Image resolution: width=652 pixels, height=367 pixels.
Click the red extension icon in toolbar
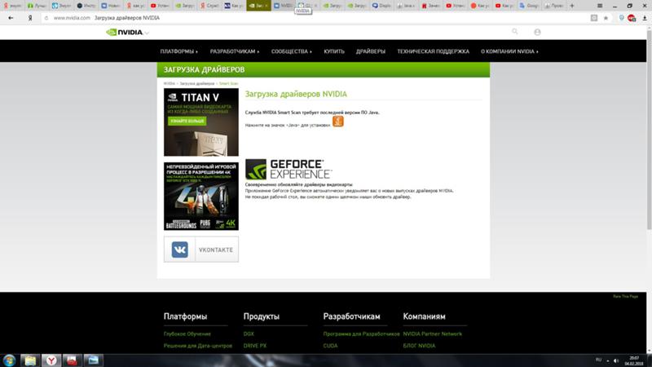[632, 18]
